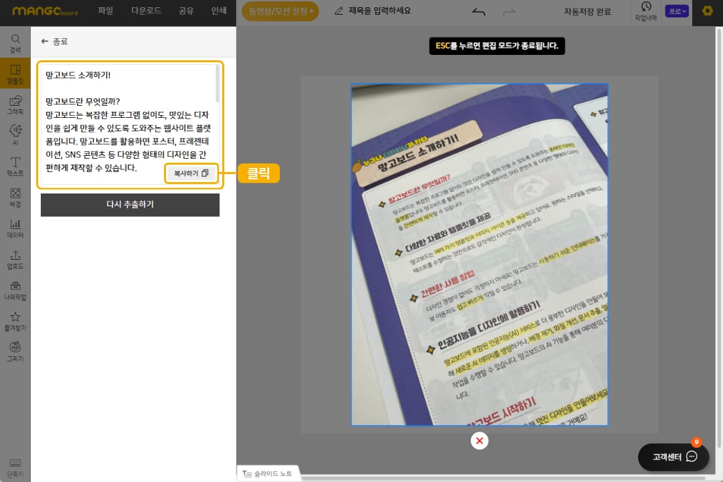723x482 pixels.
Task: Select the 텍스트 text tool
Action: coord(15,166)
